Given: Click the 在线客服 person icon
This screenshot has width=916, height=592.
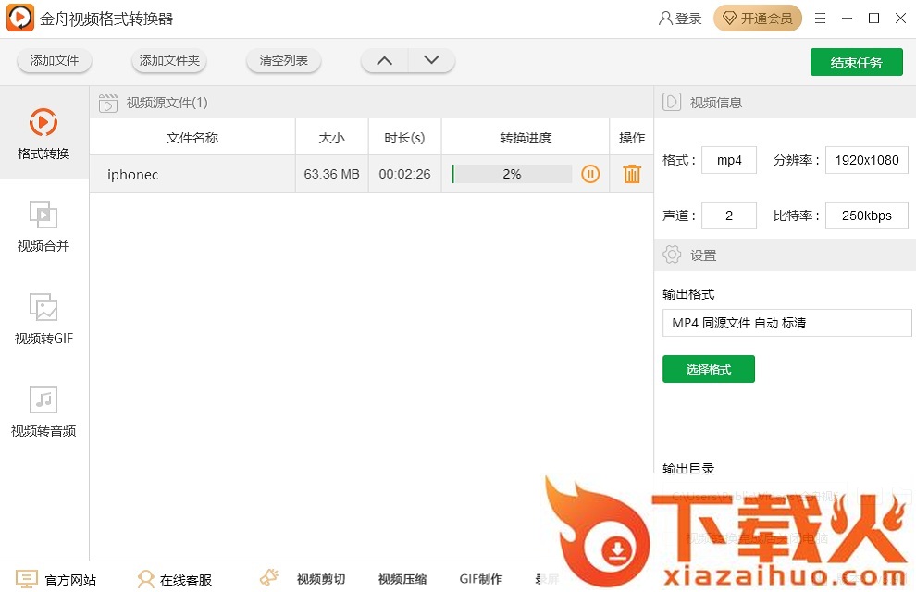Looking at the screenshot, I should tap(145, 578).
